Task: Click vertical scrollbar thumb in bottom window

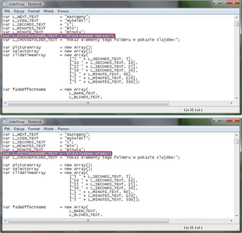Action: point(237,142)
